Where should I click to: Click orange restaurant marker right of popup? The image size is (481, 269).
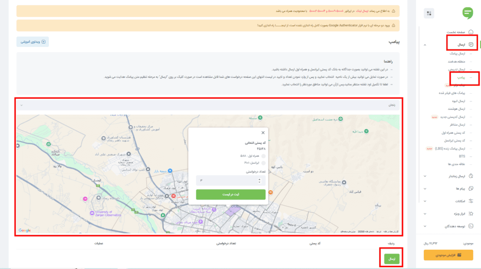click(x=271, y=192)
